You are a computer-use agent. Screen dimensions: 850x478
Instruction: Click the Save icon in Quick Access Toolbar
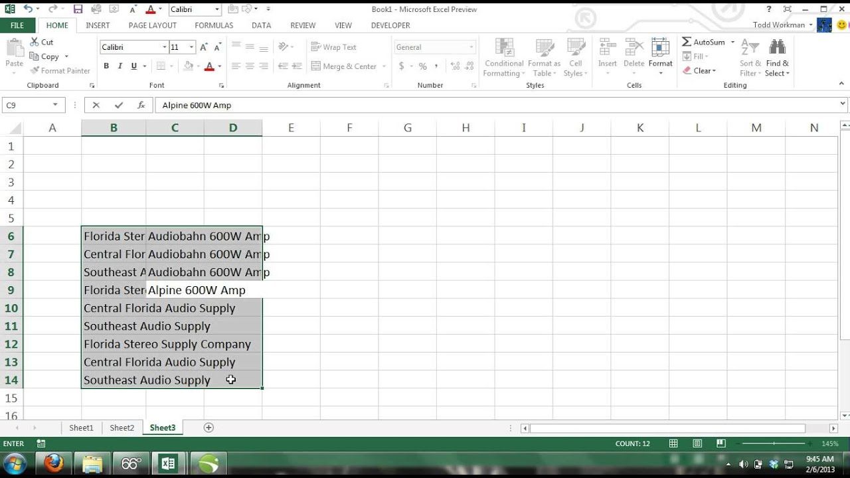pyautogui.click(x=78, y=9)
